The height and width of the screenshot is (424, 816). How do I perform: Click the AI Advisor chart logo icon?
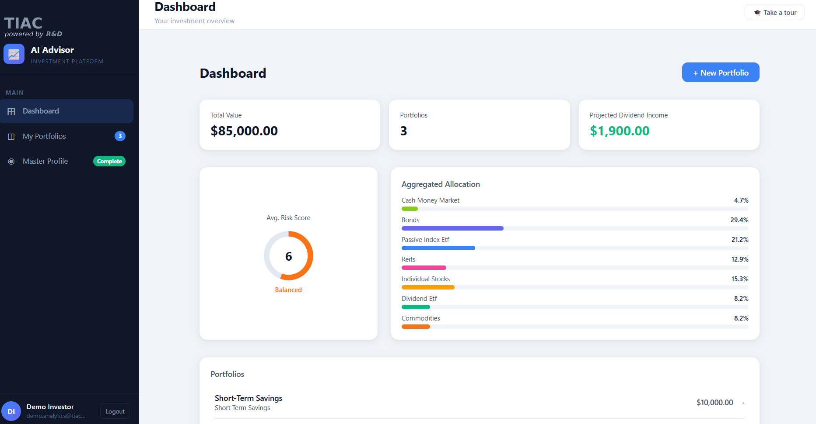[x=14, y=54]
